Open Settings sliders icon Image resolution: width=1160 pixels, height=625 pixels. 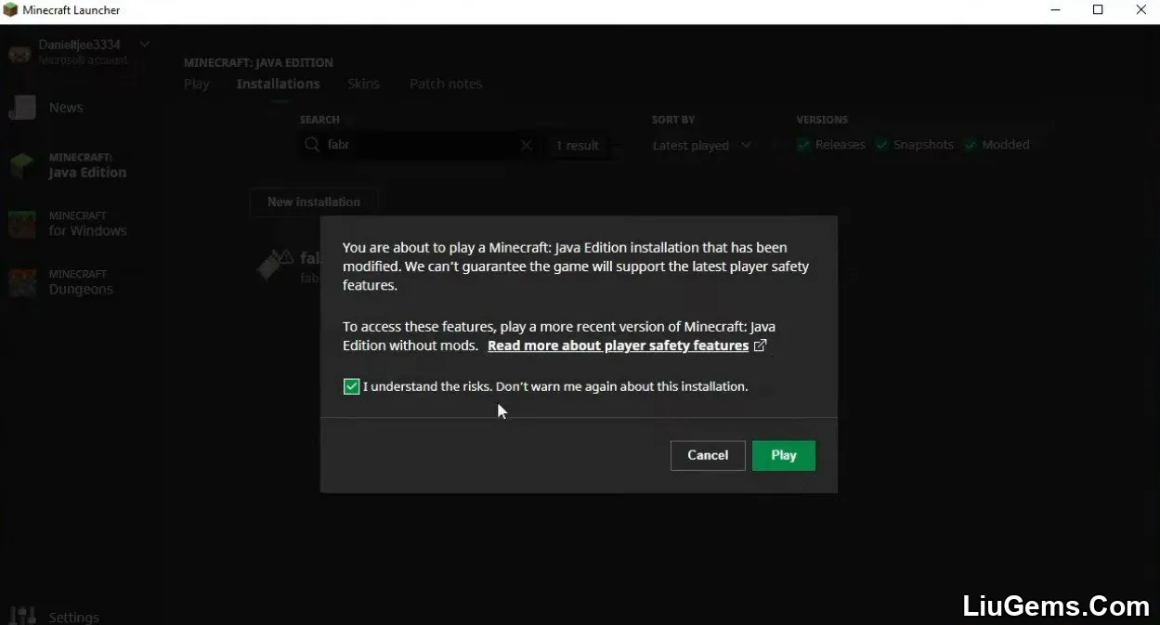pyautogui.click(x=22, y=616)
